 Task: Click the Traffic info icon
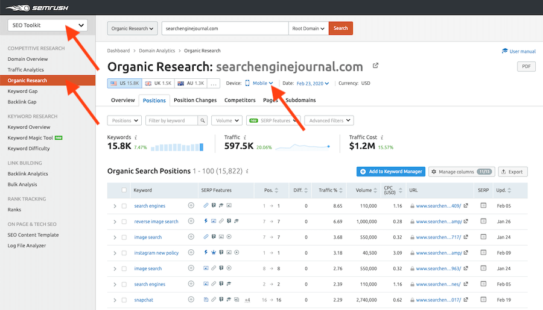(245, 137)
